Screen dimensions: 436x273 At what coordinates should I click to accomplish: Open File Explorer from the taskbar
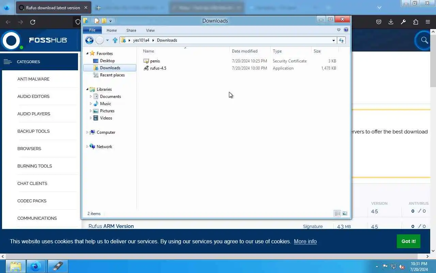point(15,266)
